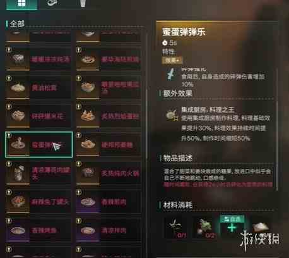The width and height of the screenshot is (289, 258).
Task: Click the first material slot showing 0/1
Action: click(x=176, y=228)
